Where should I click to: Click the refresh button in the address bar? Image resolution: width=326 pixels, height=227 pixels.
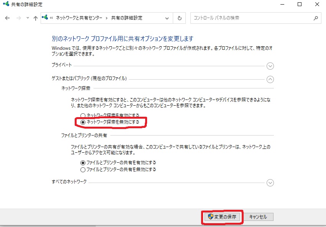click(179, 18)
